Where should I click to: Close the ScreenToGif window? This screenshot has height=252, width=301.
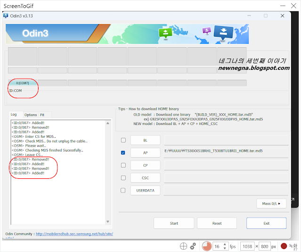(293, 6)
